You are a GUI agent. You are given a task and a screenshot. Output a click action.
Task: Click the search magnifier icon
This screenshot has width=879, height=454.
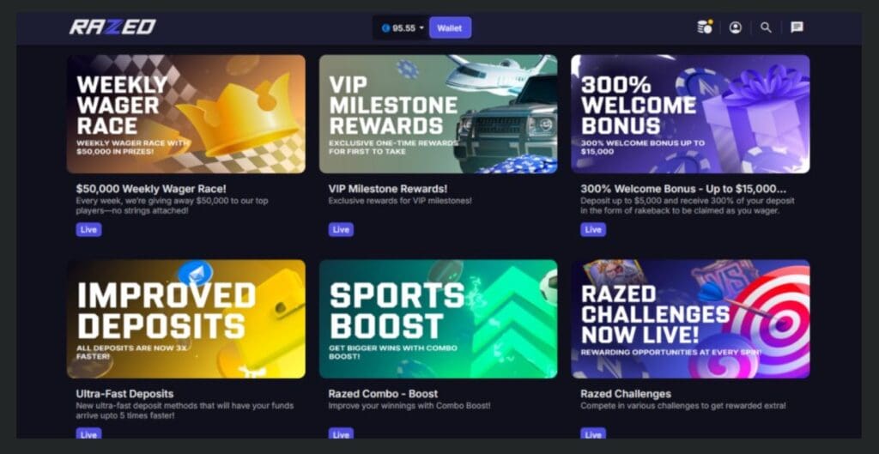point(766,27)
